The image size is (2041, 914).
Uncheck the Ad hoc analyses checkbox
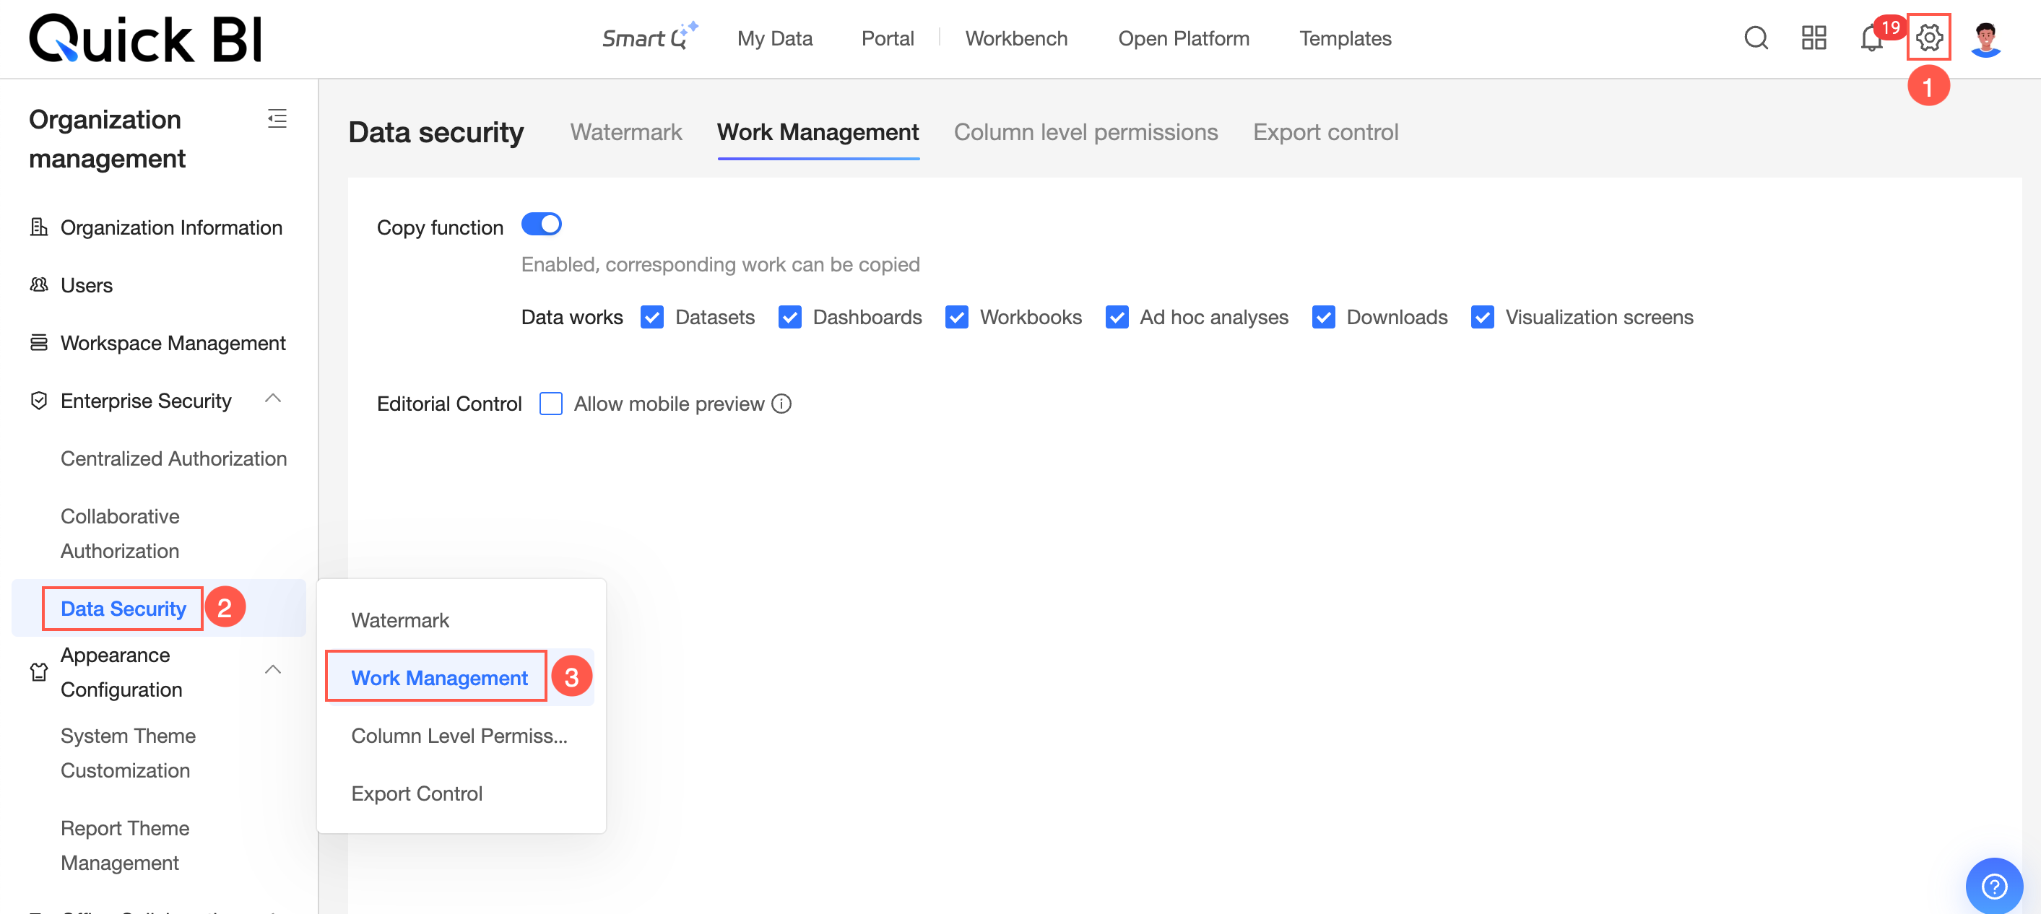pos(1117,318)
